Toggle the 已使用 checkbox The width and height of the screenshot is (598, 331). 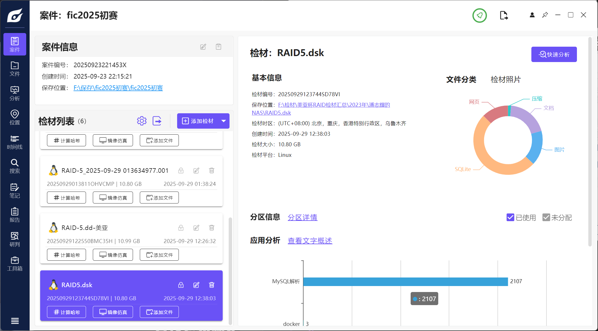click(510, 217)
